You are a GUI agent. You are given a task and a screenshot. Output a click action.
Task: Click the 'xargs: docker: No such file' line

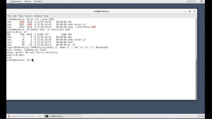coord(32,53)
